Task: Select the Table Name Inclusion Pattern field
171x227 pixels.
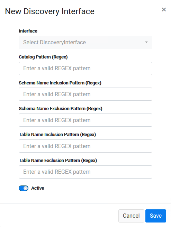Action: [85, 146]
